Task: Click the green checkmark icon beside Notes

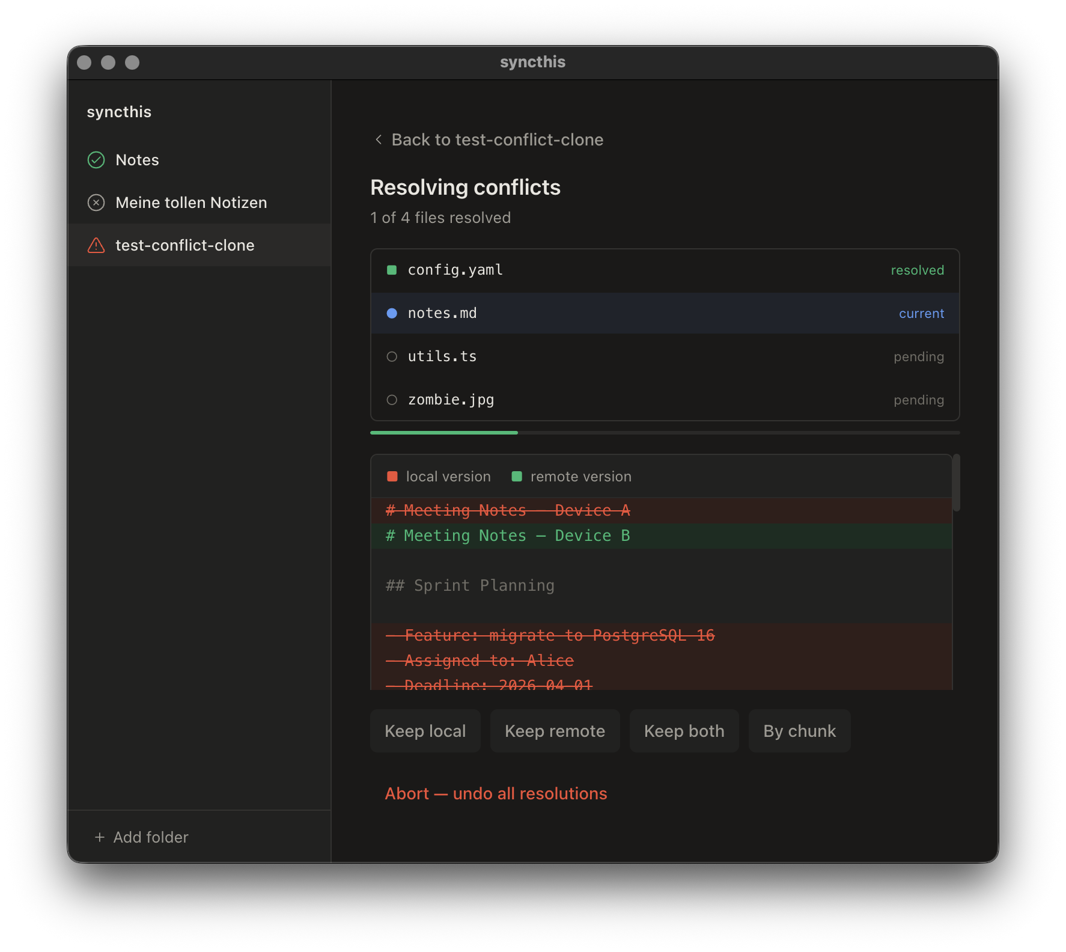Action: [96, 159]
